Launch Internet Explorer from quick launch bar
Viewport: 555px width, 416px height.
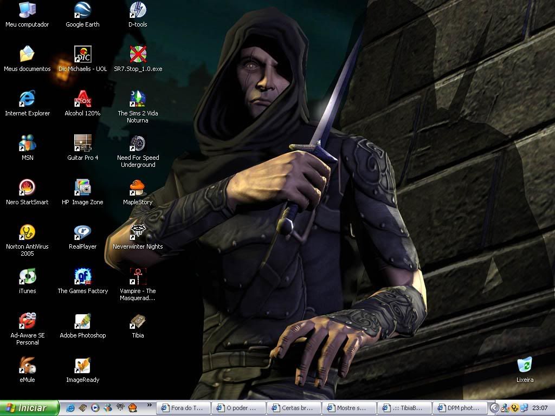70,408
